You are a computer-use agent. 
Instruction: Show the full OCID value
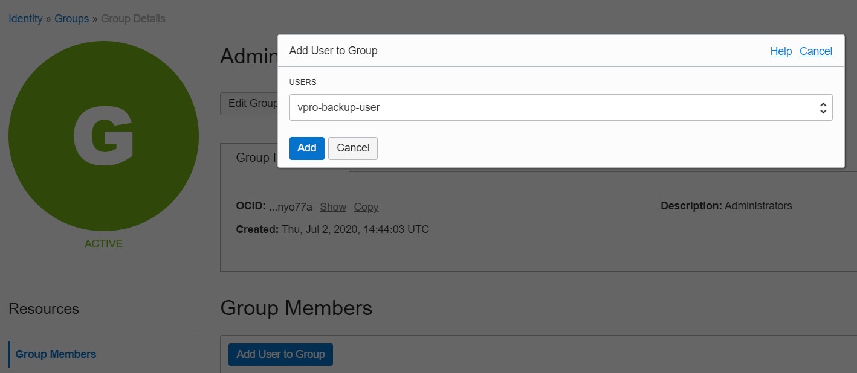click(333, 207)
